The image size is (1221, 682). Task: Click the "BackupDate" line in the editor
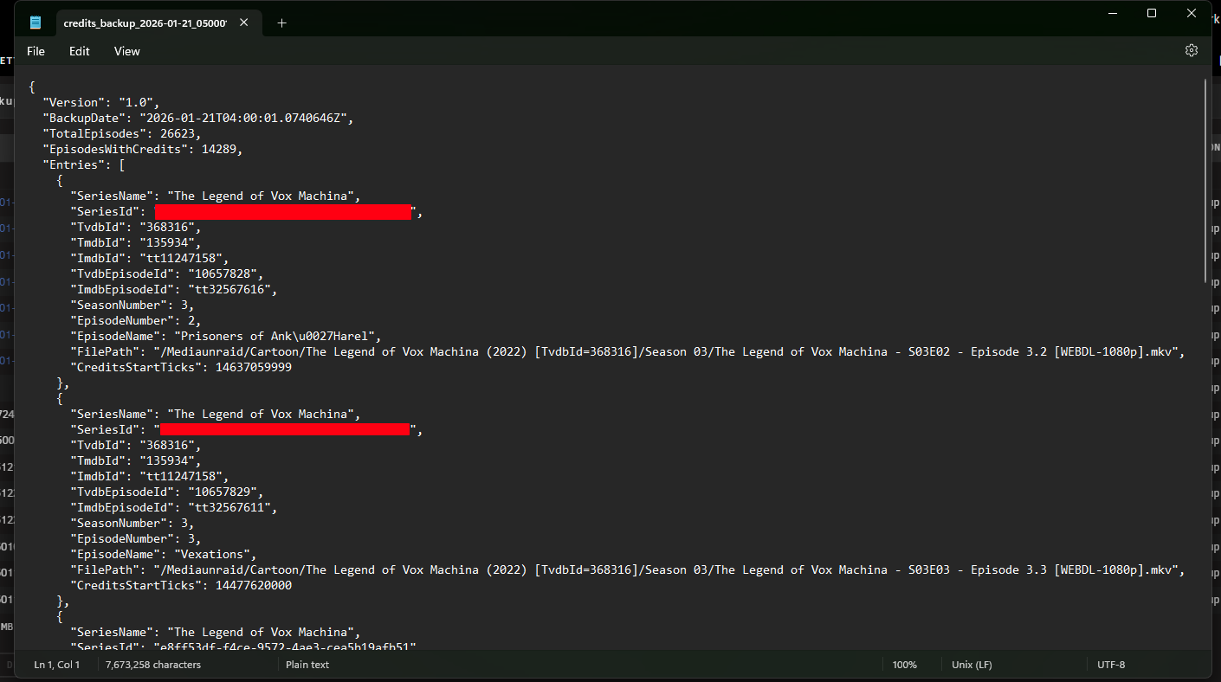pyautogui.click(x=198, y=118)
